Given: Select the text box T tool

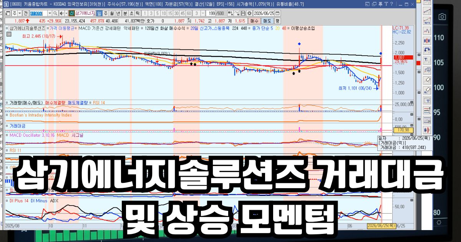Looking at the screenshot, I should coord(427,100).
